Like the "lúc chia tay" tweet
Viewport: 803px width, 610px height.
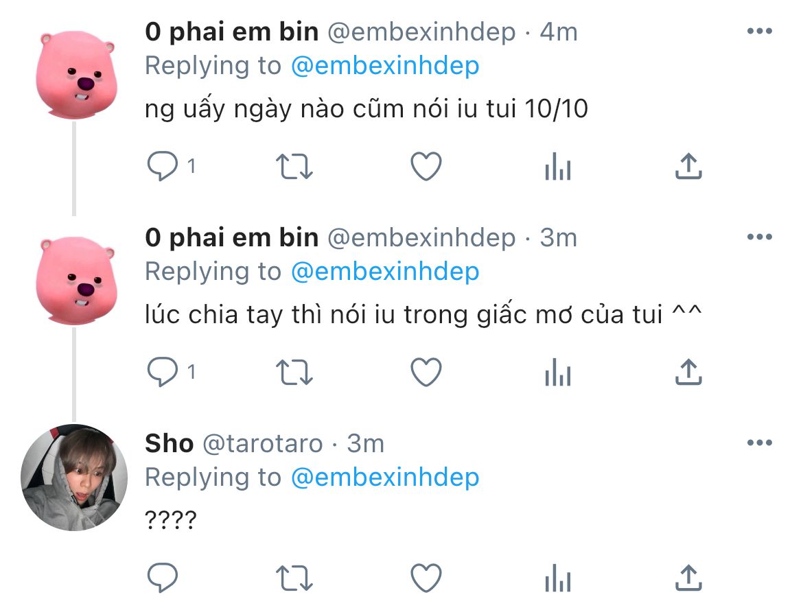coord(426,372)
